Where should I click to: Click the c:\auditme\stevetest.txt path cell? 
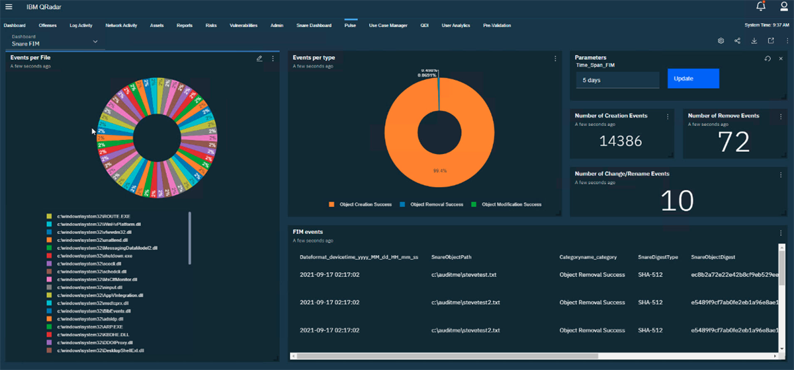(463, 275)
